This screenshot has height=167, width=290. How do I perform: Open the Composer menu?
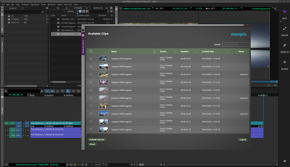click(35, 4)
